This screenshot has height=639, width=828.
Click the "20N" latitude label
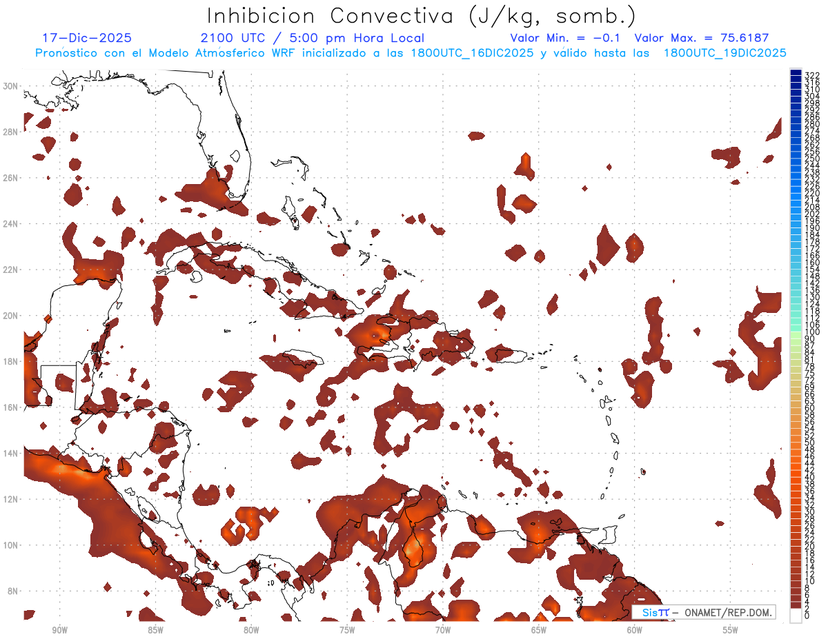tap(12, 316)
